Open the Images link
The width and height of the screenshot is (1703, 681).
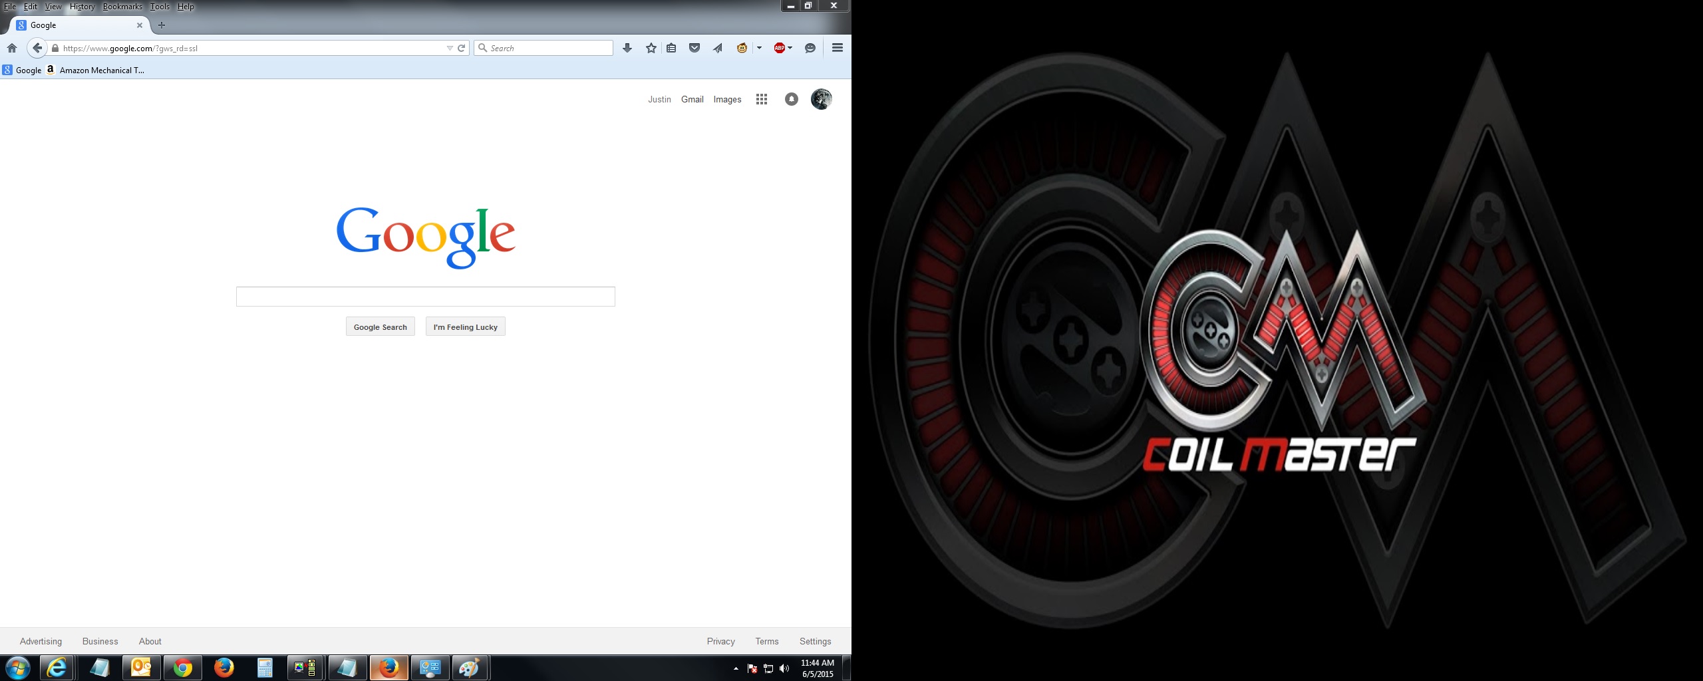click(727, 99)
